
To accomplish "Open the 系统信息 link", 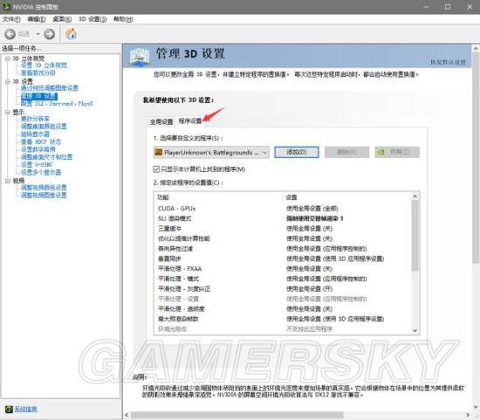I will (25, 409).
